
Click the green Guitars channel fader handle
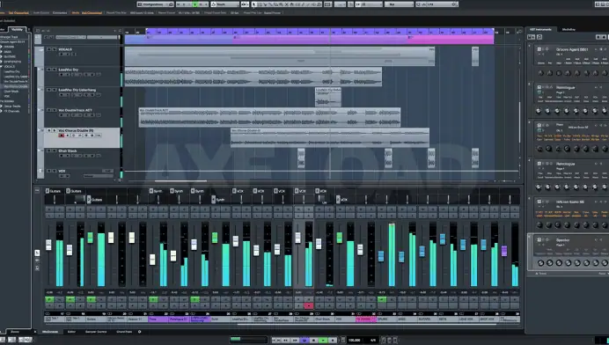click(91, 238)
